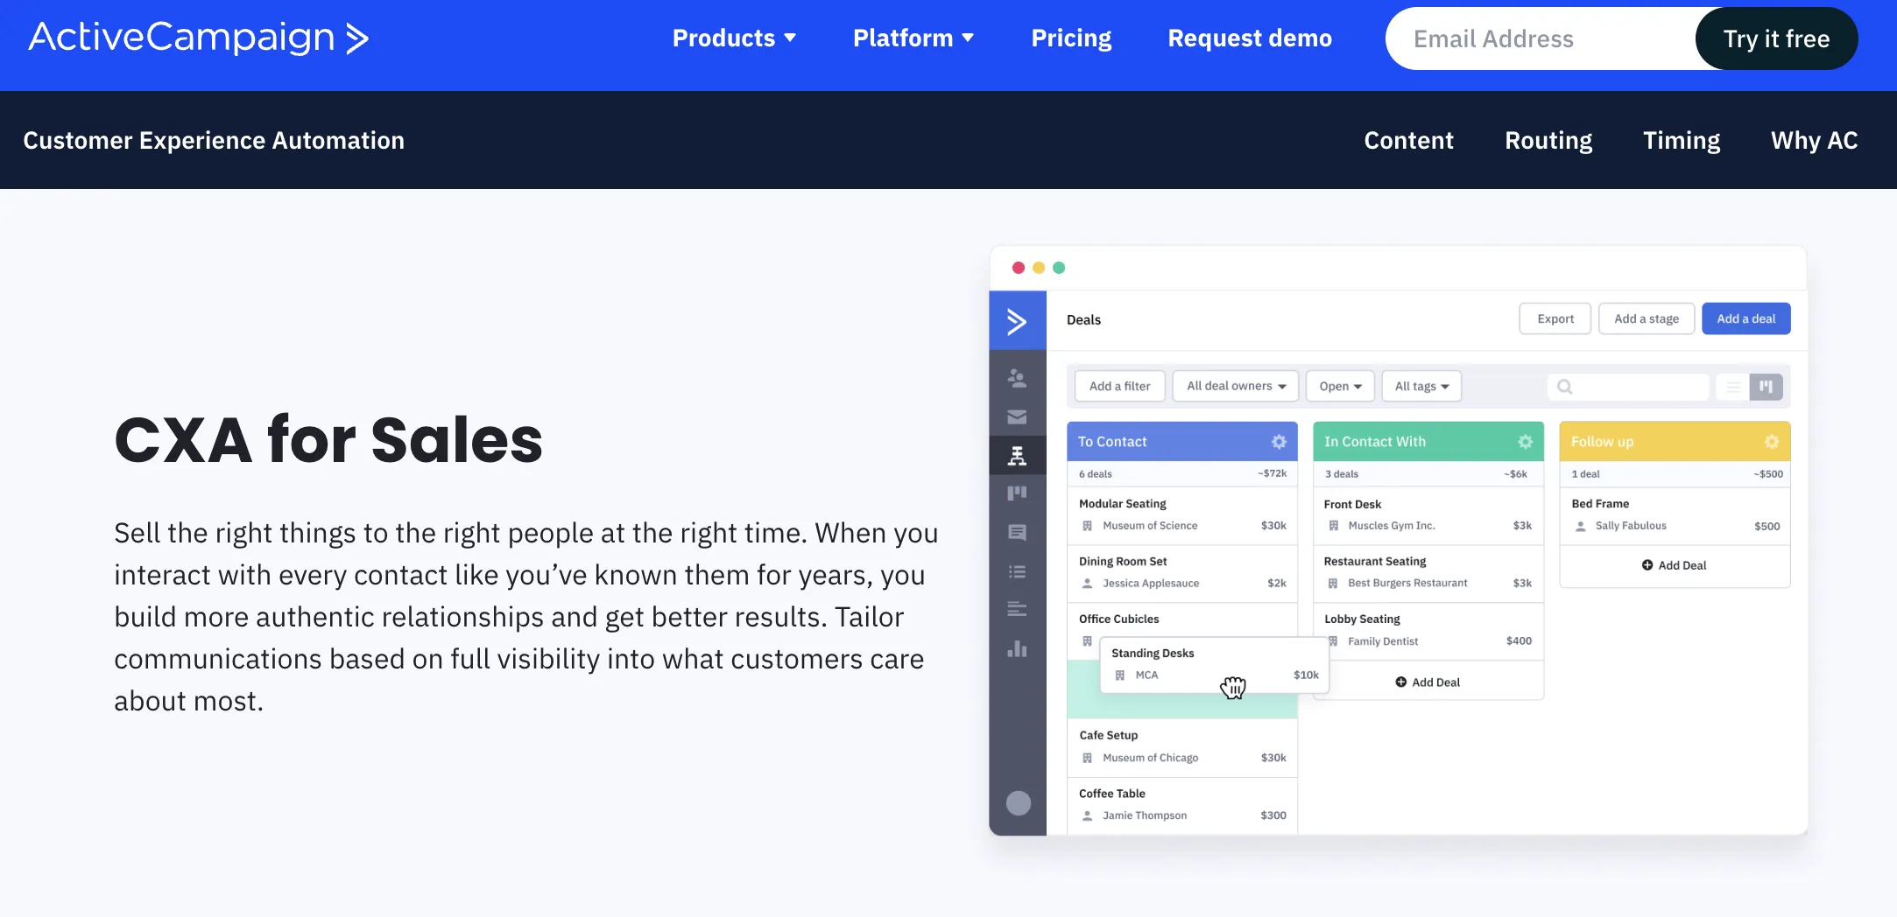1897x917 pixels.
Task: Click the Add a stage button
Action: [1647, 318]
